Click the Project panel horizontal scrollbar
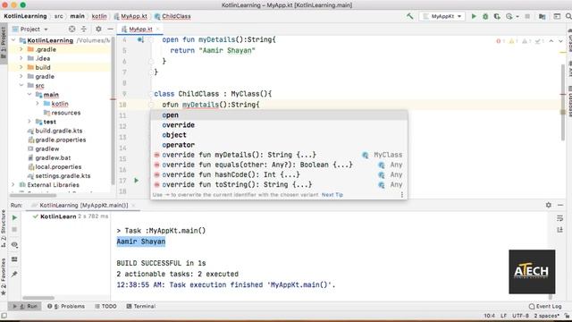This screenshot has height=322, width=572. pyautogui.click(x=33, y=195)
